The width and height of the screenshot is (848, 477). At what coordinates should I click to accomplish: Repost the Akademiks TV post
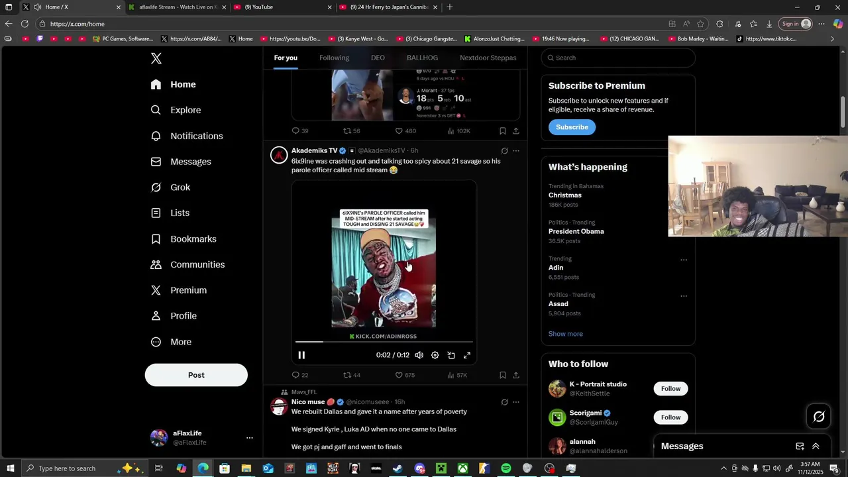point(352,375)
